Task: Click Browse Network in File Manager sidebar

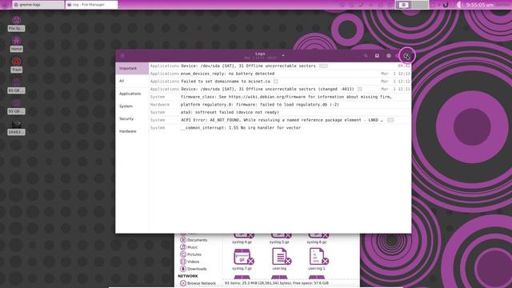Action: point(198,283)
